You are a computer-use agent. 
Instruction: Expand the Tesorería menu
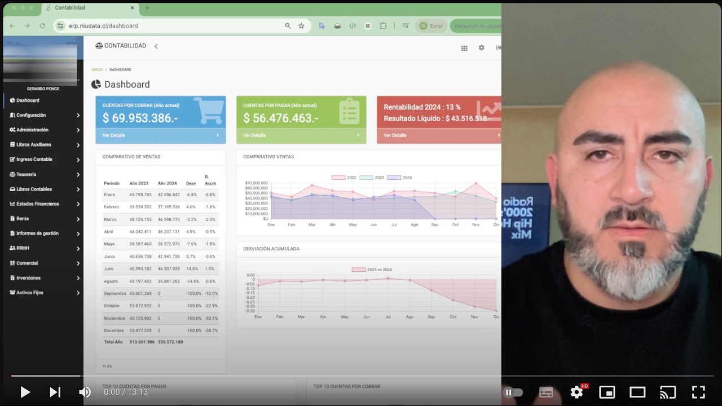click(x=43, y=174)
